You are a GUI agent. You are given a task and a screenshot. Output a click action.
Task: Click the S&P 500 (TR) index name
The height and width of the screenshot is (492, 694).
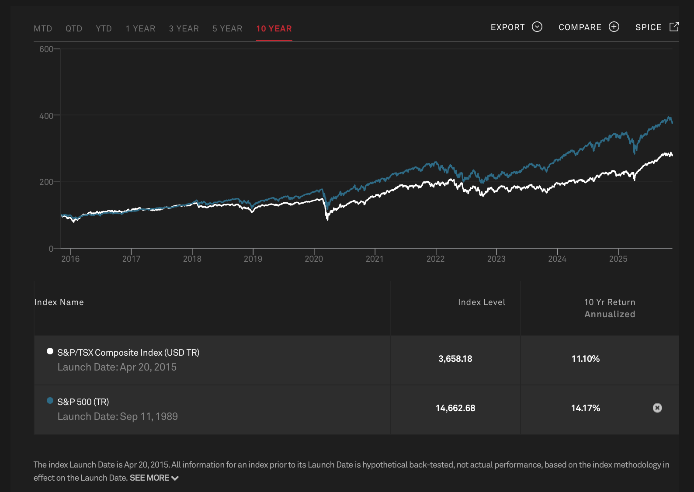click(83, 402)
